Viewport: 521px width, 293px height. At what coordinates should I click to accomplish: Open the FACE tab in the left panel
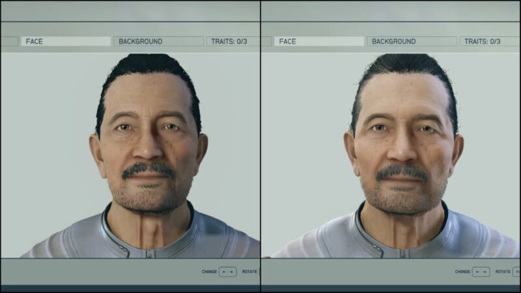pyautogui.click(x=66, y=41)
